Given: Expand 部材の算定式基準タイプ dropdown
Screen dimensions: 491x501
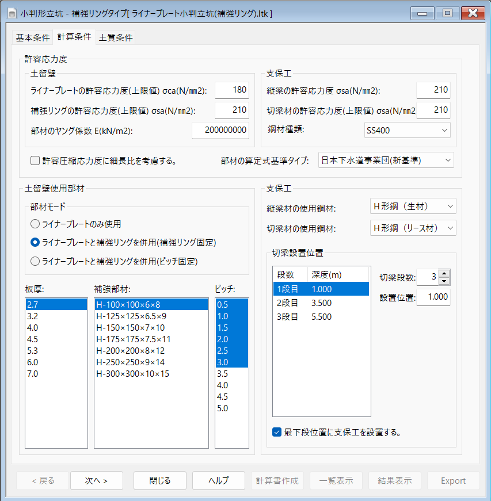Looking at the screenshot, I should [x=386, y=160].
